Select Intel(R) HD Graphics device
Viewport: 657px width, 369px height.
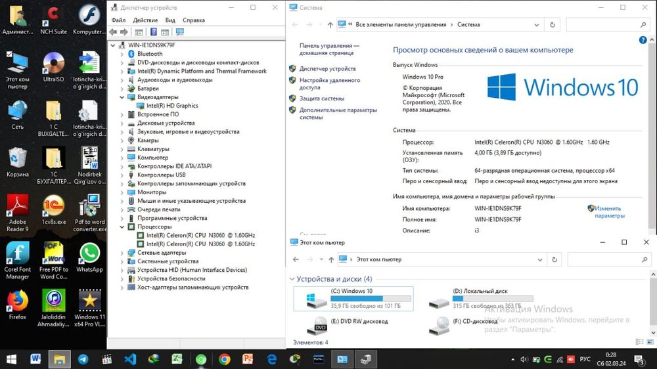tap(172, 106)
